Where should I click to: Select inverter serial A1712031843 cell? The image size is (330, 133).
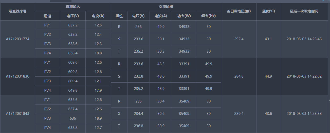pyautogui.click(x=17, y=114)
